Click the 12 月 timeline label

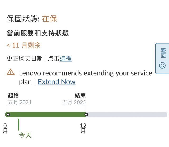click(x=83, y=128)
